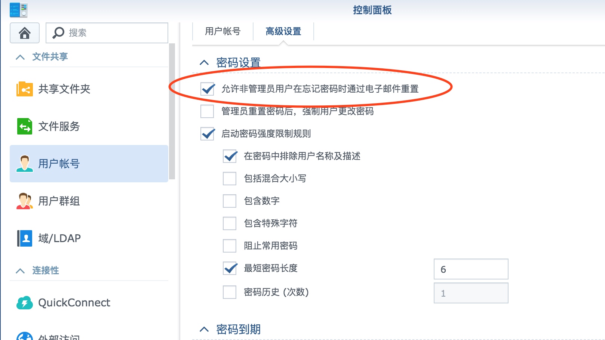Screen dimensions: 605x340
Task: Click the 搜索 search field
Action: coord(107,33)
